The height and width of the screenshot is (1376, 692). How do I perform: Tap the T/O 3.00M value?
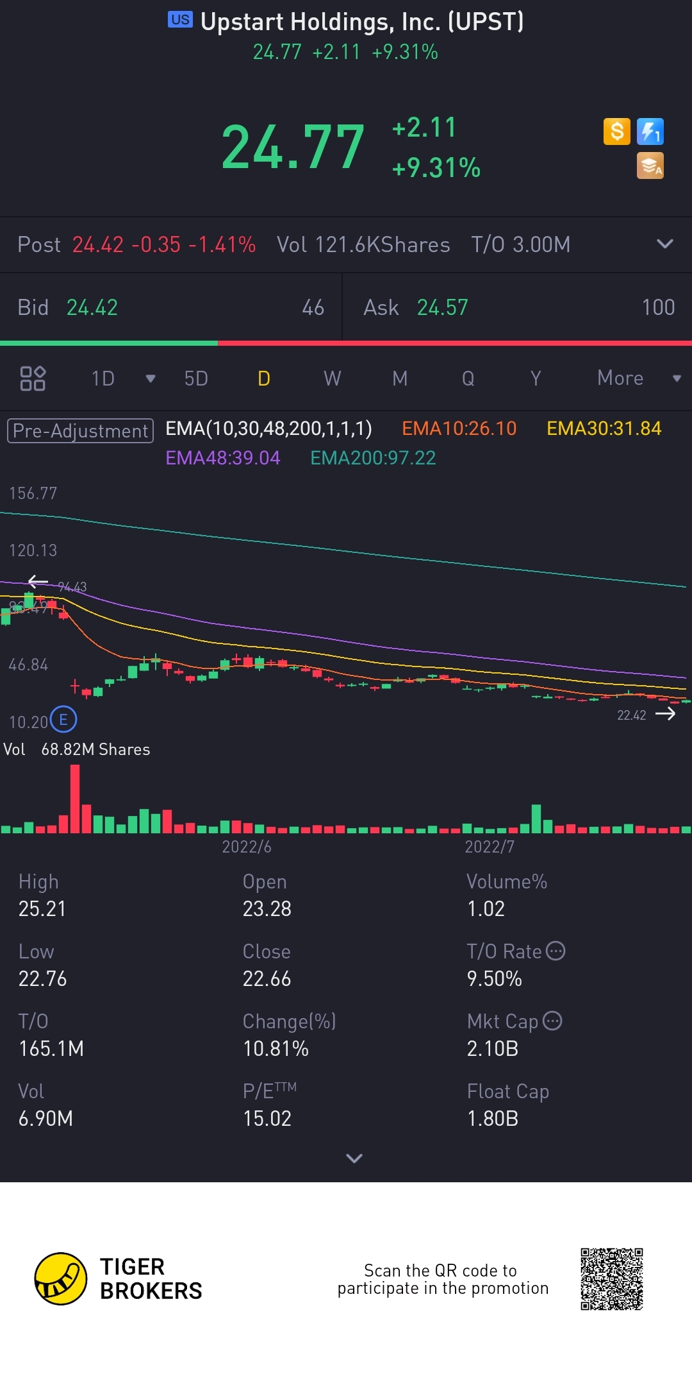[x=520, y=244]
